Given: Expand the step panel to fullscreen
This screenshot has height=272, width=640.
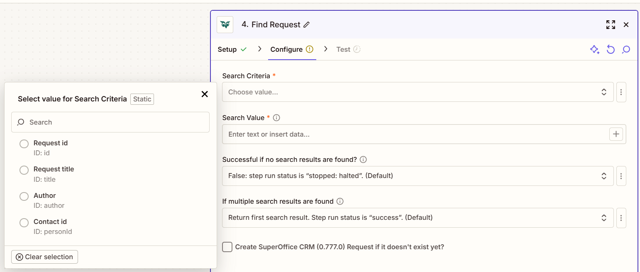Looking at the screenshot, I should [x=611, y=24].
